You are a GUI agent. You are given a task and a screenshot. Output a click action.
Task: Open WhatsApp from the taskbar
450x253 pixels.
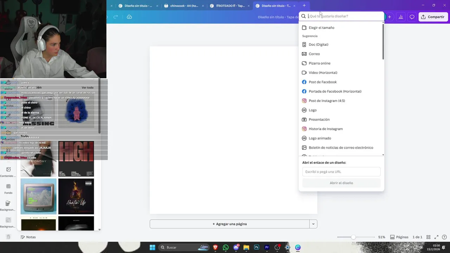point(226,247)
